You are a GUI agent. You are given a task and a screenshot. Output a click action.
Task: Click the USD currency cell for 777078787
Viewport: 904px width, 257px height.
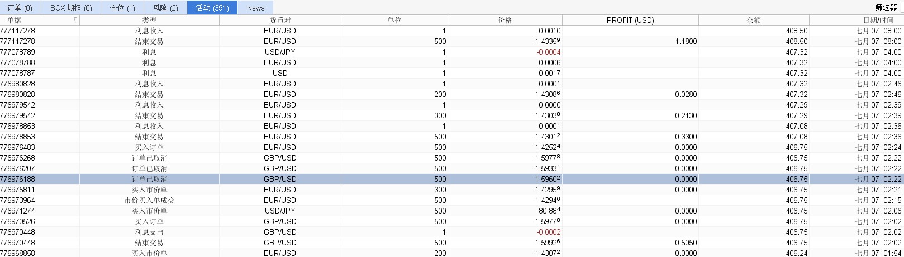(280, 73)
